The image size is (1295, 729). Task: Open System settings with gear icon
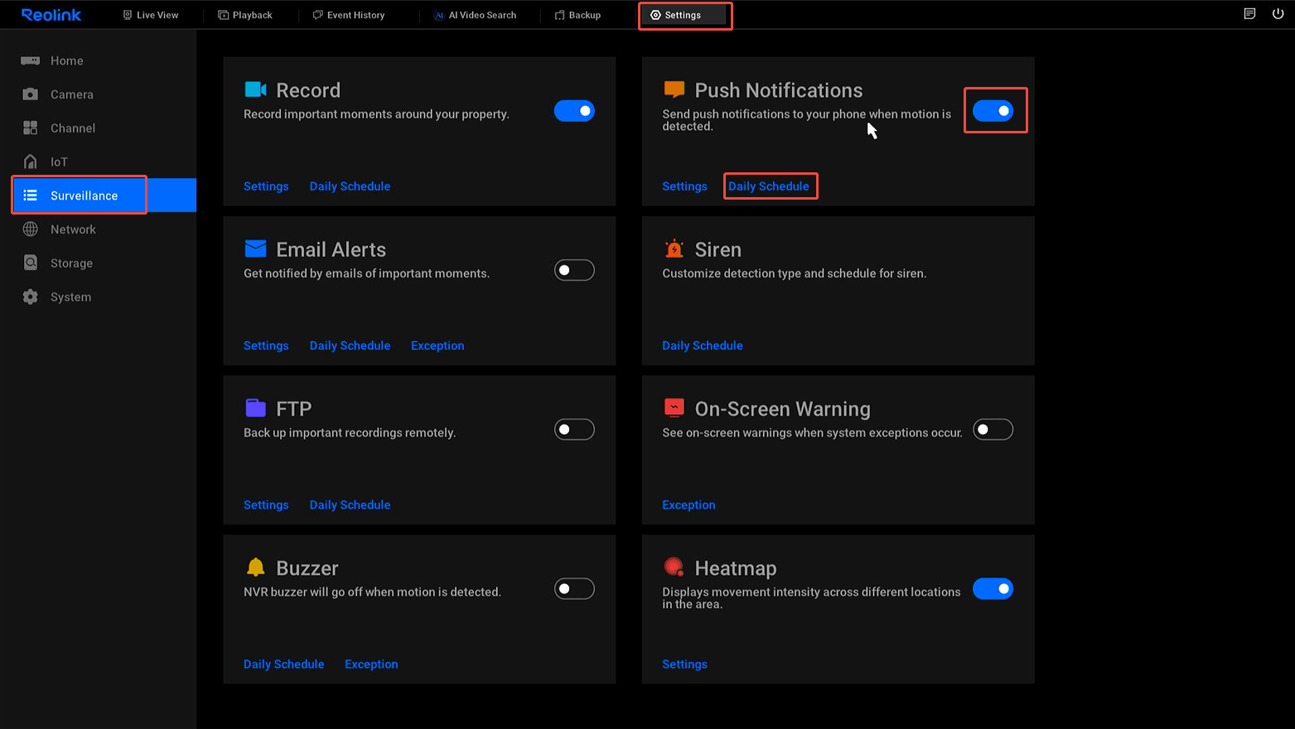(x=70, y=297)
